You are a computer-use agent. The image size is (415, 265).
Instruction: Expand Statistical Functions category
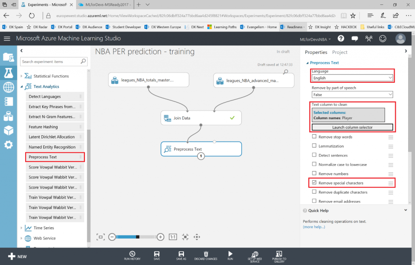pos(21,76)
